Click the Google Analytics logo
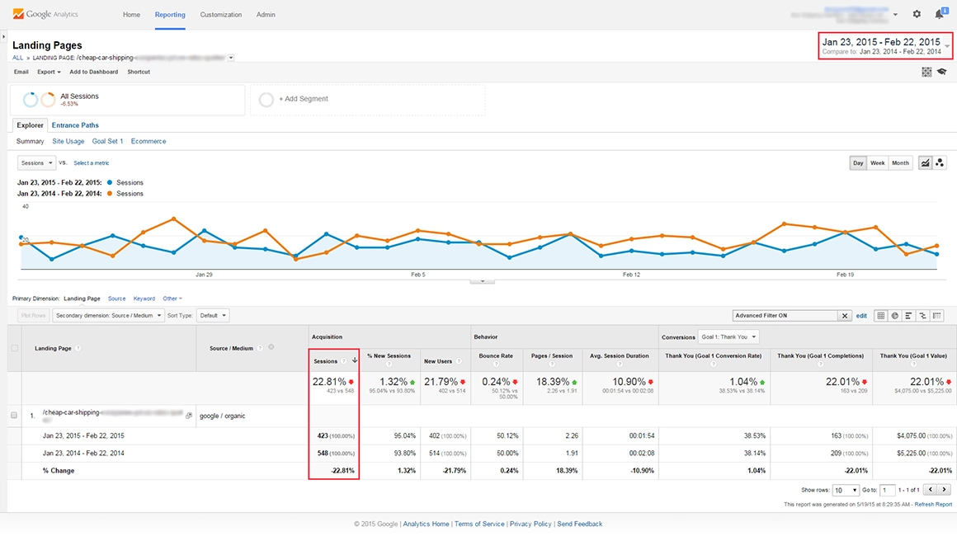 pos(45,14)
